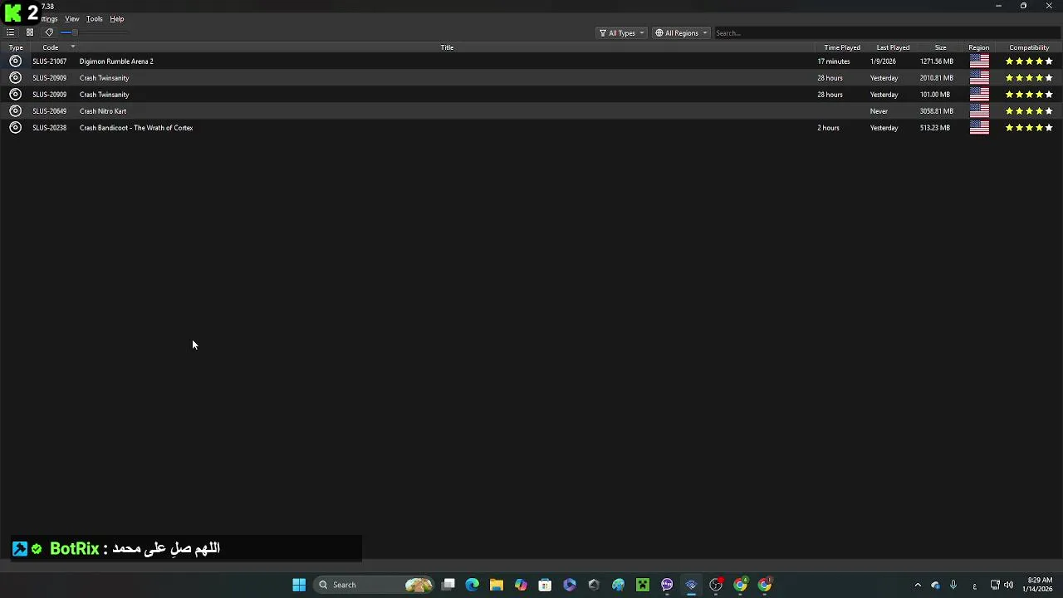
Task: Click the disc icon for Digimon Rumble Arena 2
Action: coord(15,61)
